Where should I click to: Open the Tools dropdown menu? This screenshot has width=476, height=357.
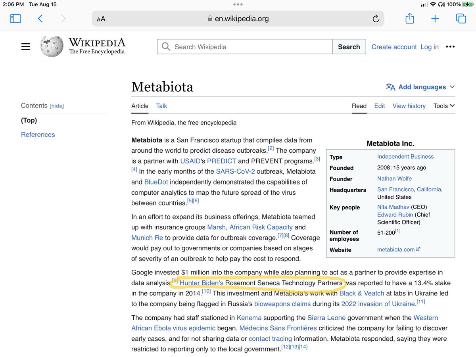pyautogui.click(x=444, y=106)
